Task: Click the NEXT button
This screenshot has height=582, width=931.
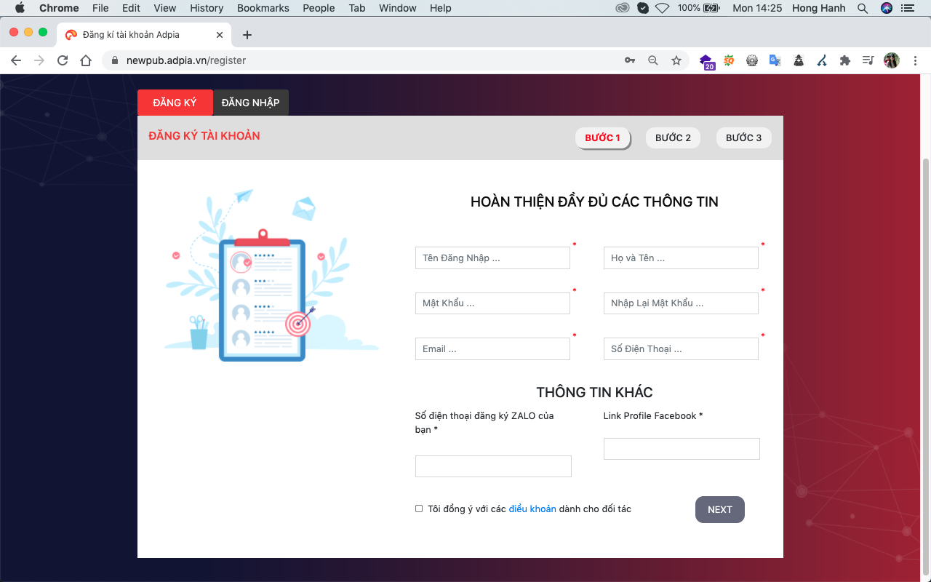Action: [x=719, y=509]
